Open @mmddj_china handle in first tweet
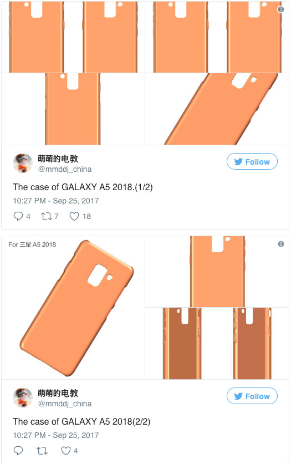This screenshot has height=464, width=291. [65, 169]
